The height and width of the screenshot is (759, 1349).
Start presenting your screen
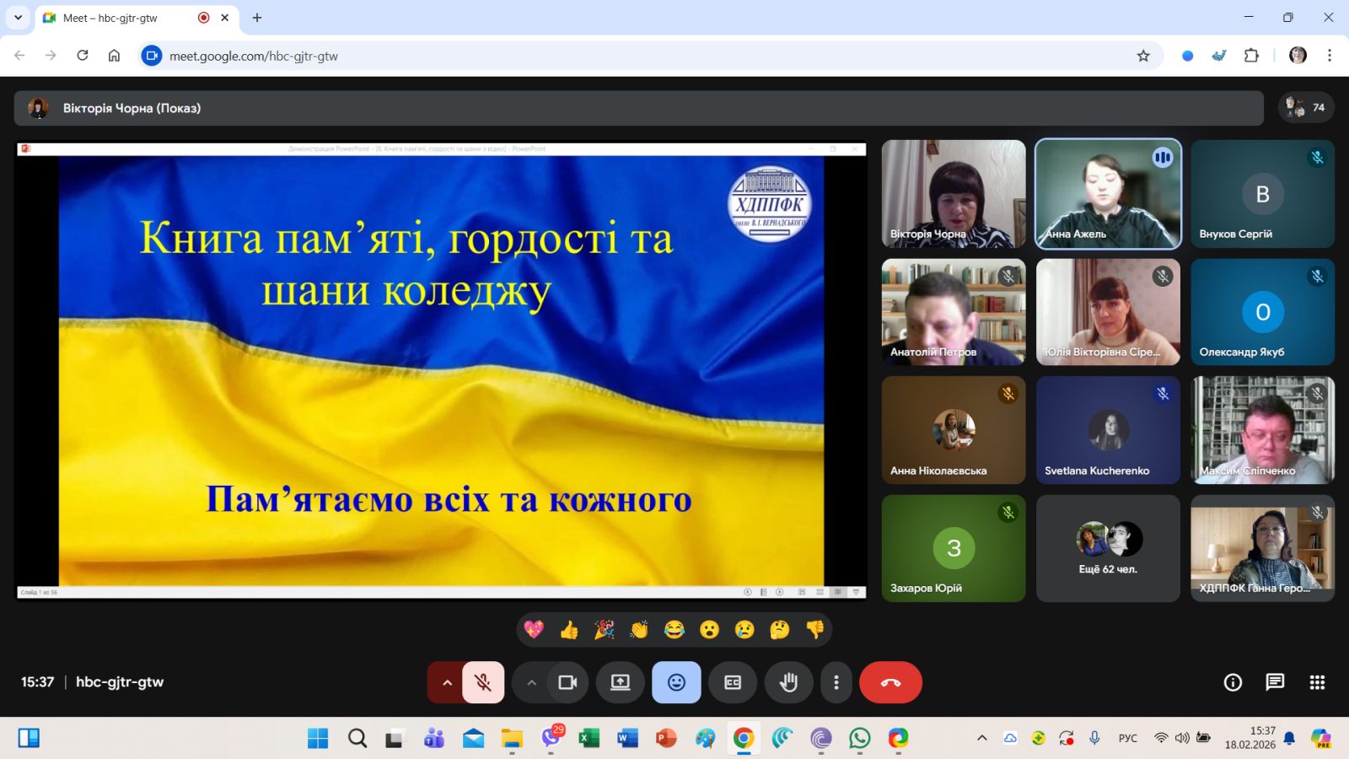click(x=621, y=682)
